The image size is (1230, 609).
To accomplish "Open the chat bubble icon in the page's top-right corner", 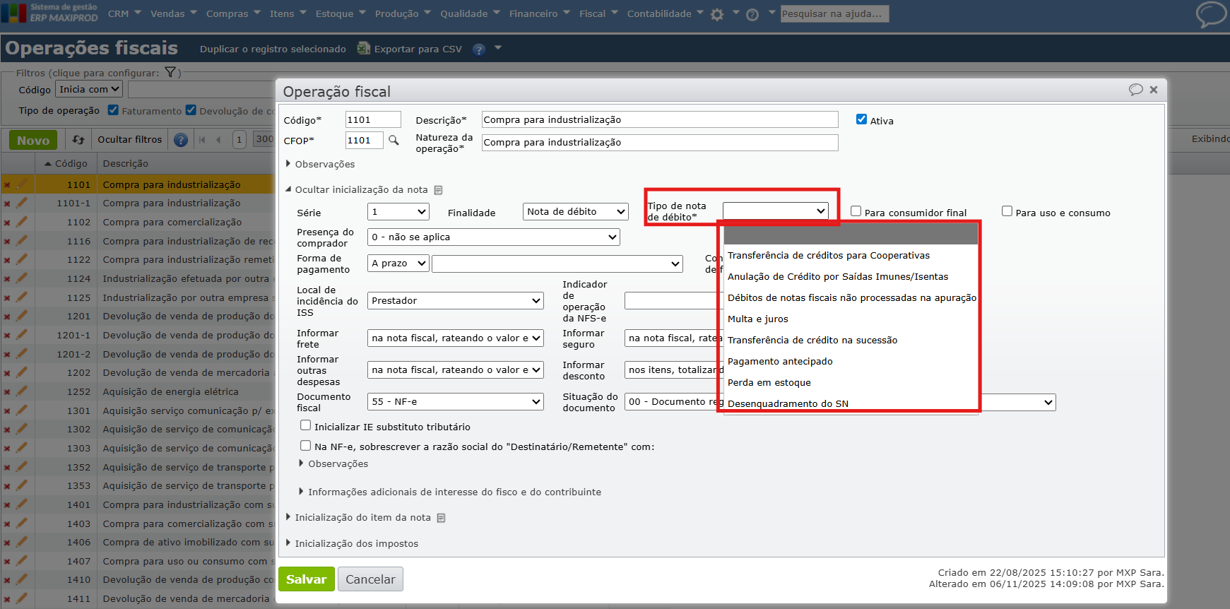I will click(x=1211, y=14).
